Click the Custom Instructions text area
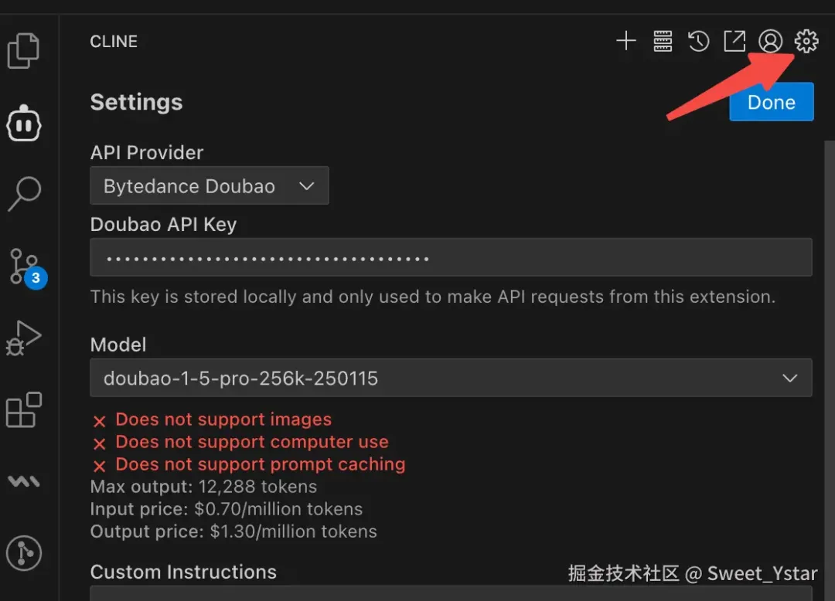Viewport: 835px width, 601px height. (x=451, y=593)
